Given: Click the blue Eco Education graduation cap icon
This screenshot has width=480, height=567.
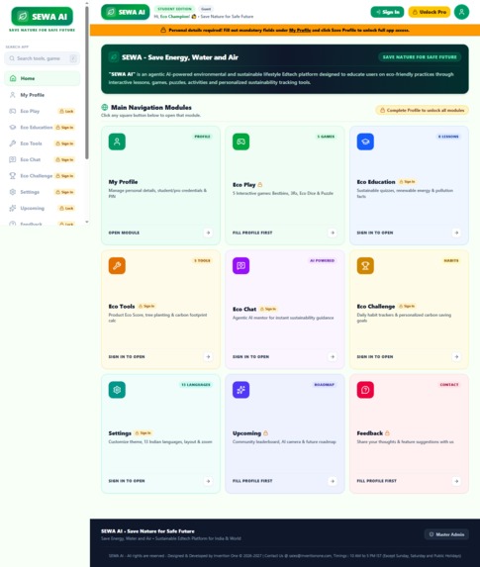Looking at the screenshot, I should pos(365,142).
